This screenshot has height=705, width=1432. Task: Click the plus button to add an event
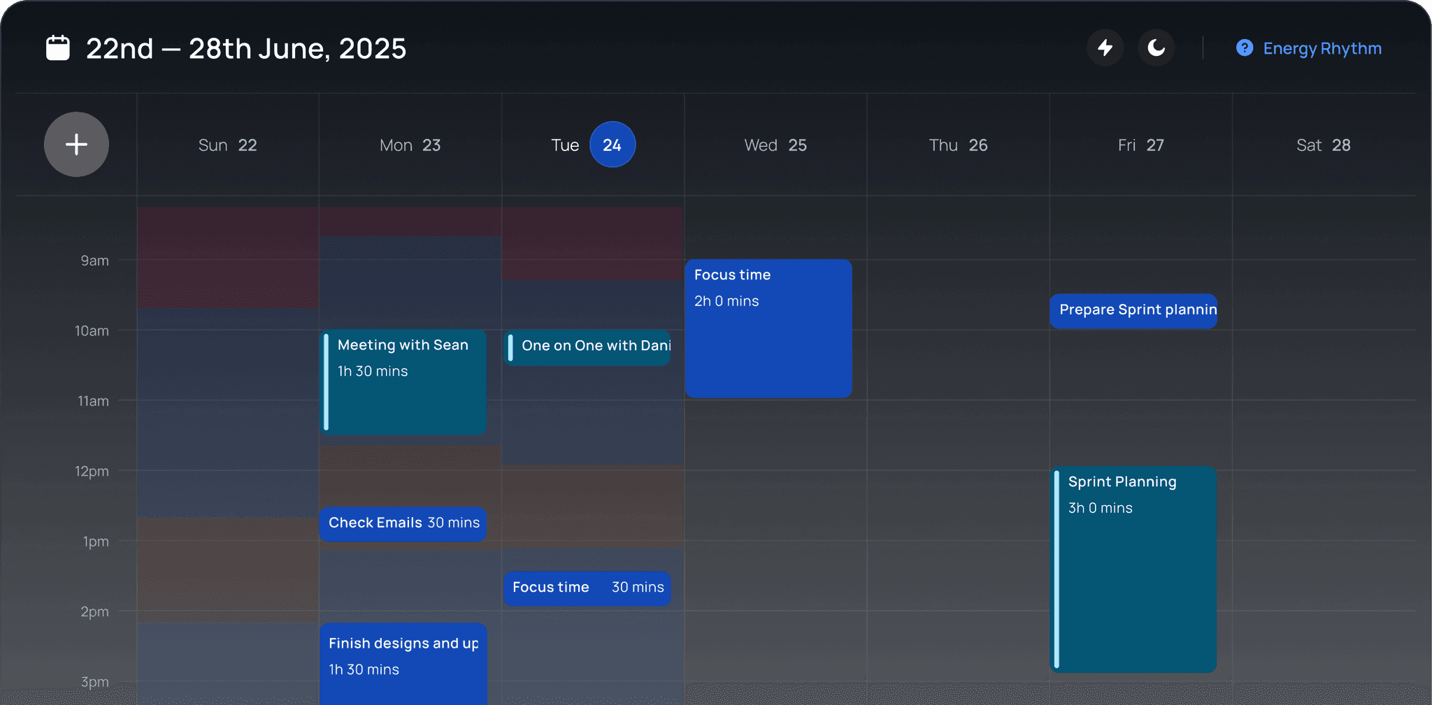coord(76,144)
